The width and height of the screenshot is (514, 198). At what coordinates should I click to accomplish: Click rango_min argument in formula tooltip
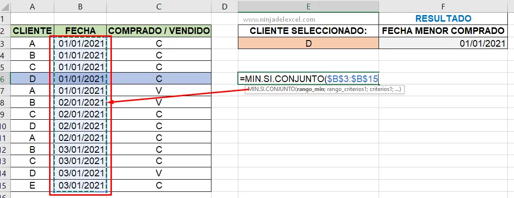click(310, 89)
